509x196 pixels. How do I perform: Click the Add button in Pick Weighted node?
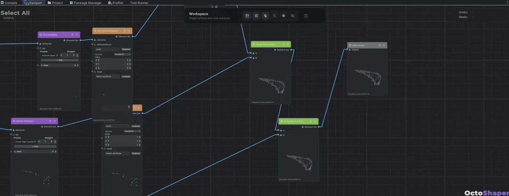(x=59, y=60)
